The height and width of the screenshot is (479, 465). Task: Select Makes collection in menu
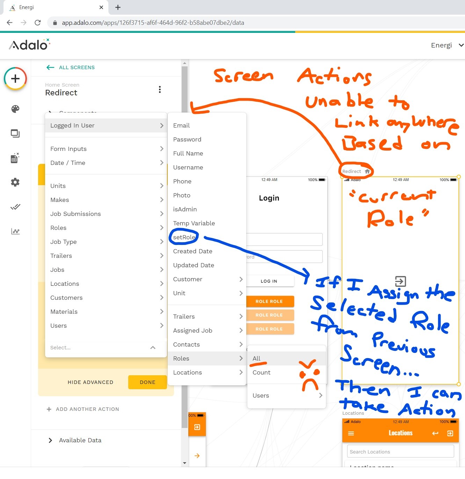click(x=106, y=200)
